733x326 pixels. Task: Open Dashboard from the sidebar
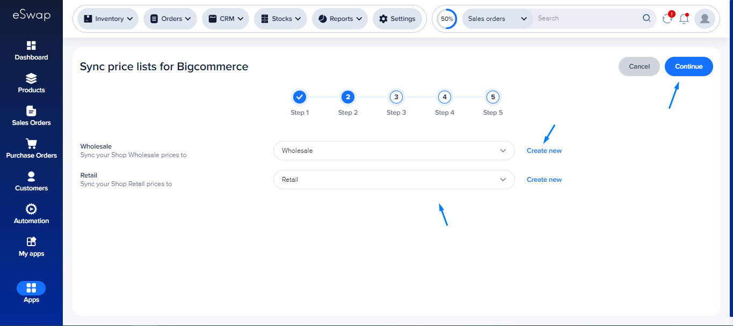click(31, 51)
